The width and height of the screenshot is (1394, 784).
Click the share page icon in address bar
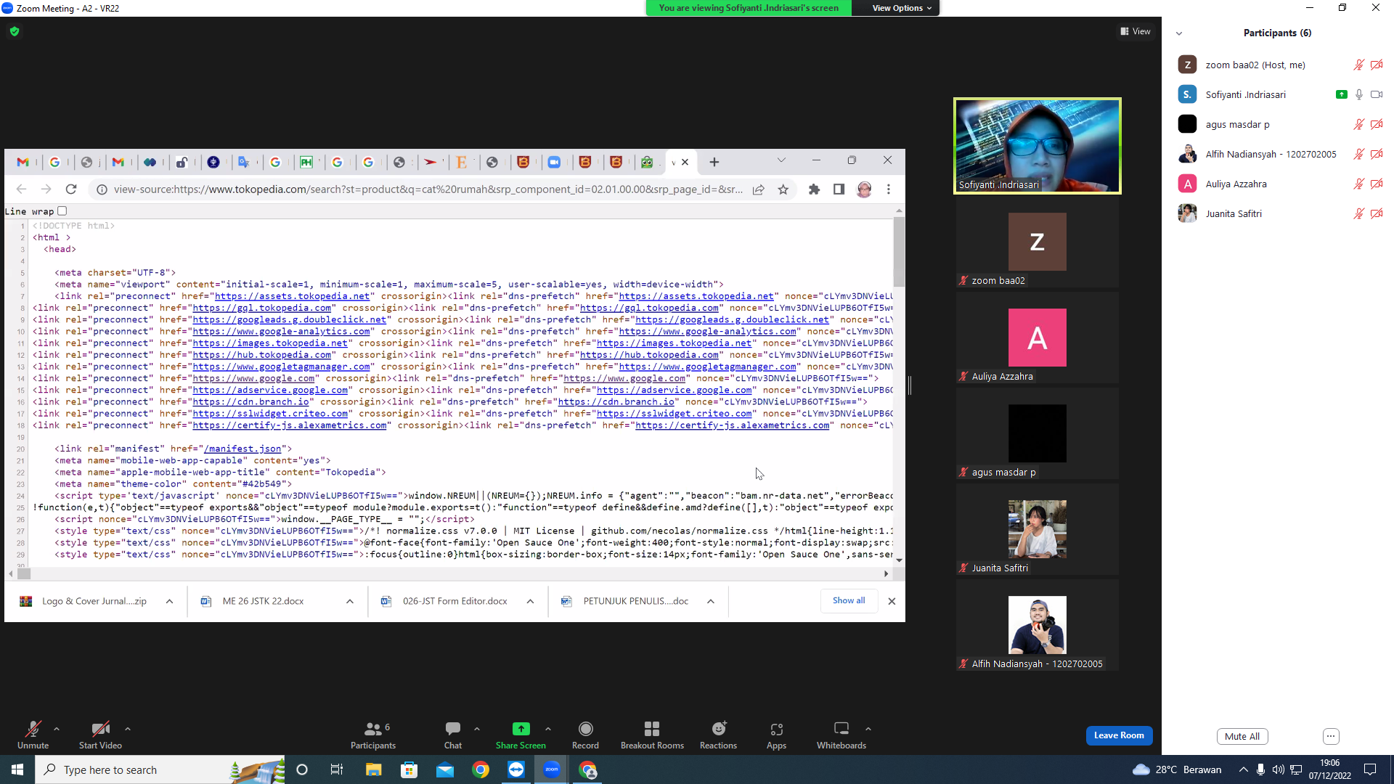coord(759,189)
